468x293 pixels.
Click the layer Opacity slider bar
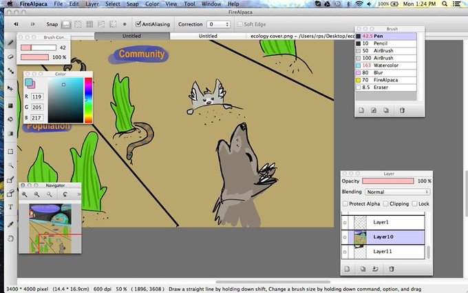click(388, 181)
